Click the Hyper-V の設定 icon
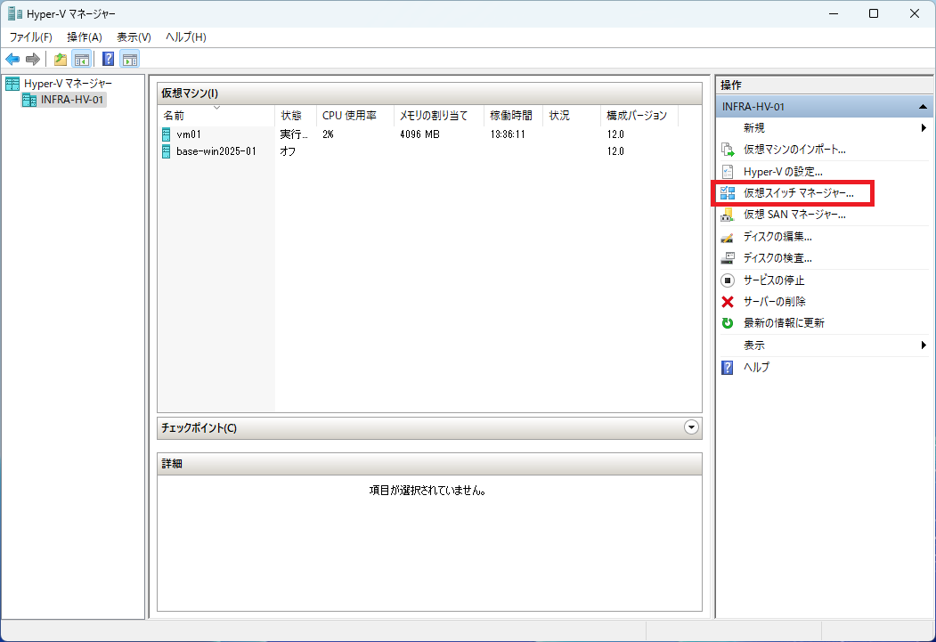936x642 pixels. pos(727,171)
